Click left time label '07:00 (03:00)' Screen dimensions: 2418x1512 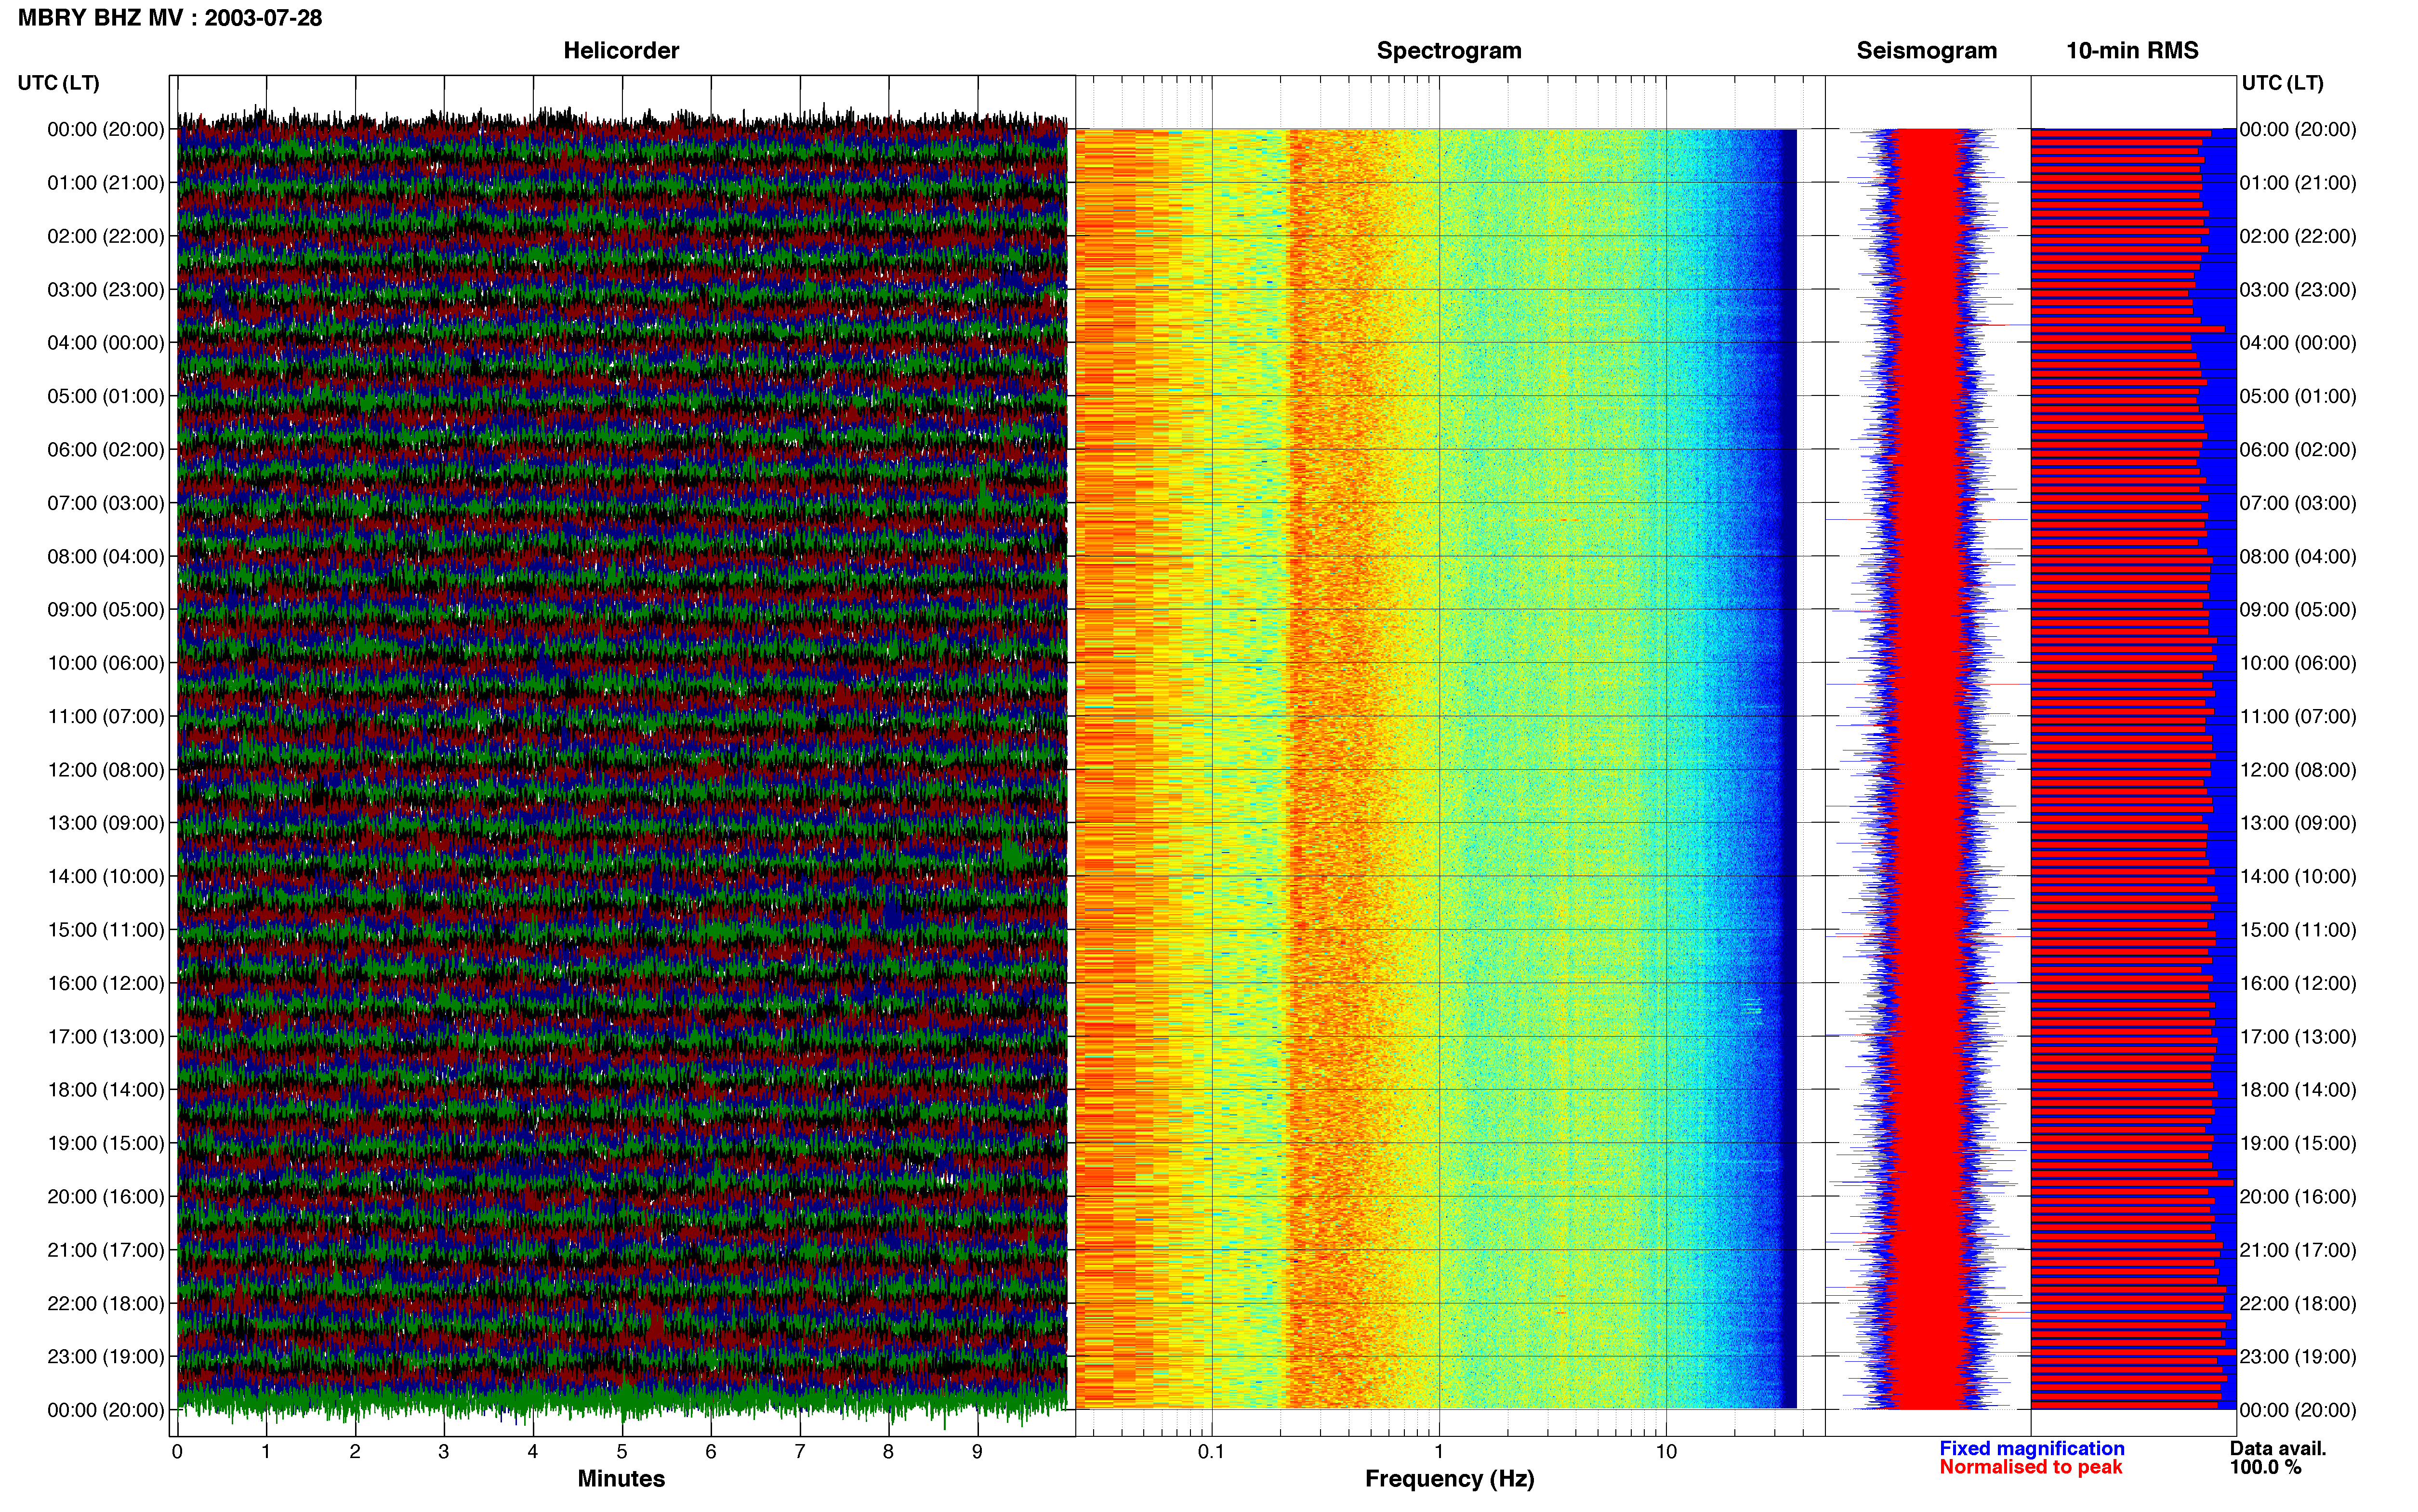point(106,502)
